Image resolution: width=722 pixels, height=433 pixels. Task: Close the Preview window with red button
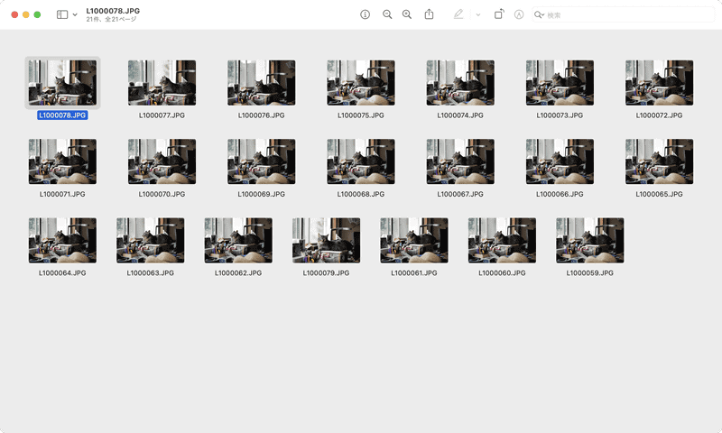coord(14,14)
